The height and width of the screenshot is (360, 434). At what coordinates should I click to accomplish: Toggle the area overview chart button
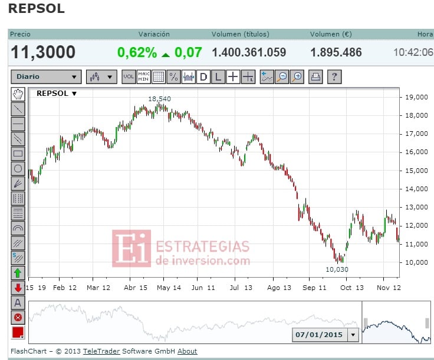[189, 76]
